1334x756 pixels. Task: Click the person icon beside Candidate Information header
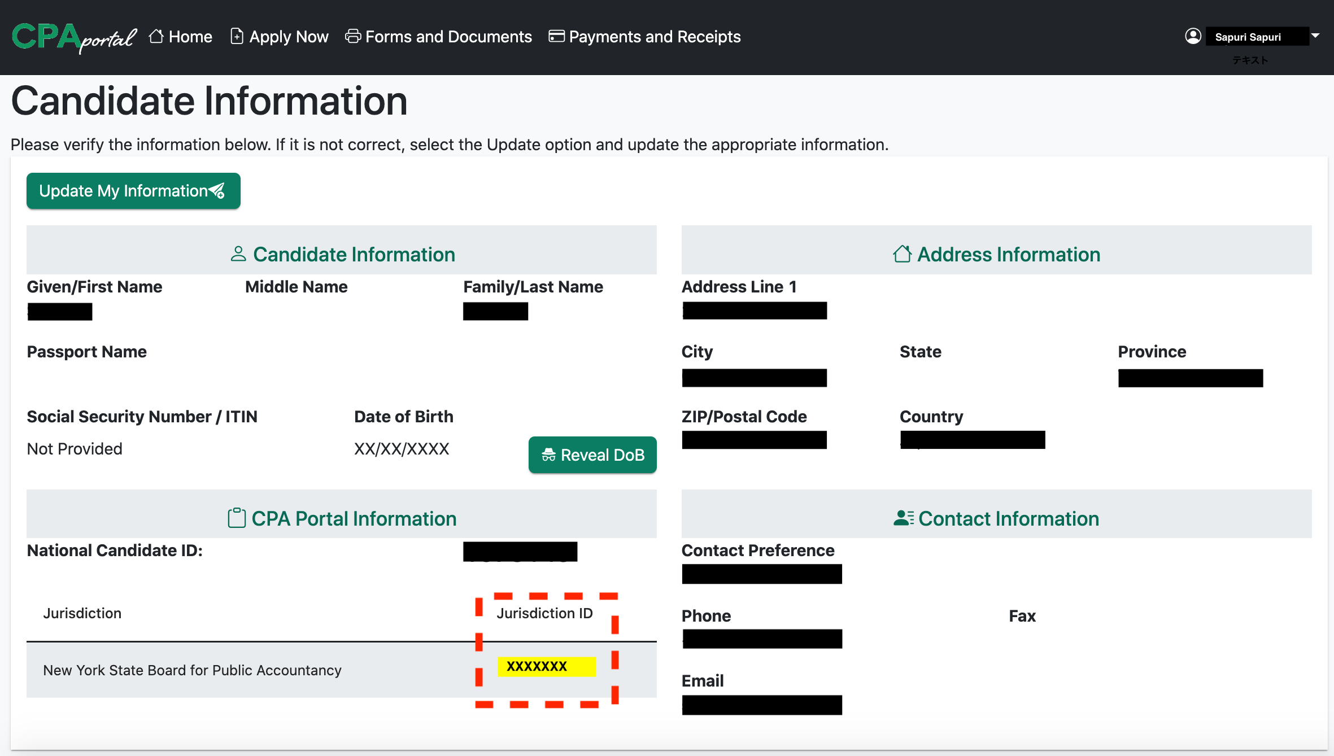tap(238, 254)
